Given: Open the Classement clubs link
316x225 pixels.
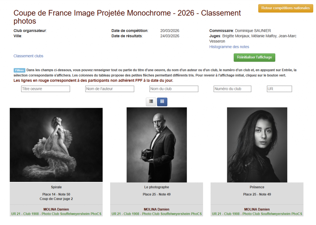Looking at the screenshot, I should 28,56.
